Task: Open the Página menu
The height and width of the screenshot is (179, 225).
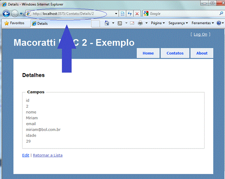Action: pos(158,23)
